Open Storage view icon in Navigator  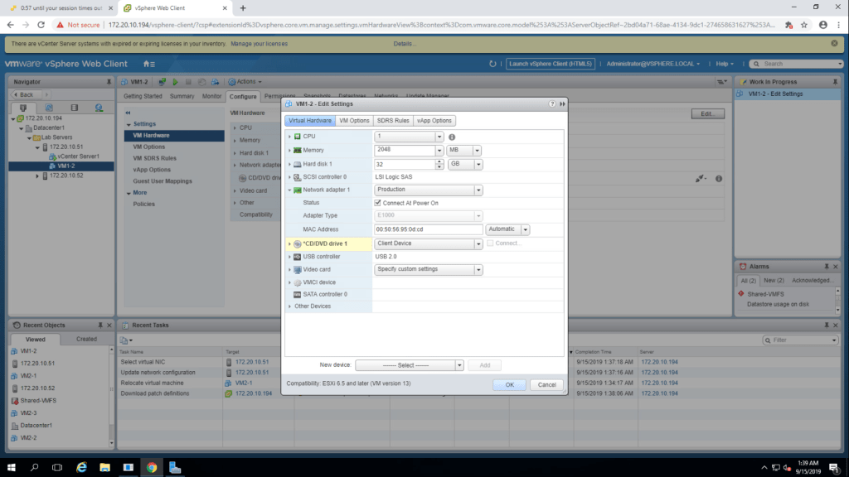click(74, 108)
